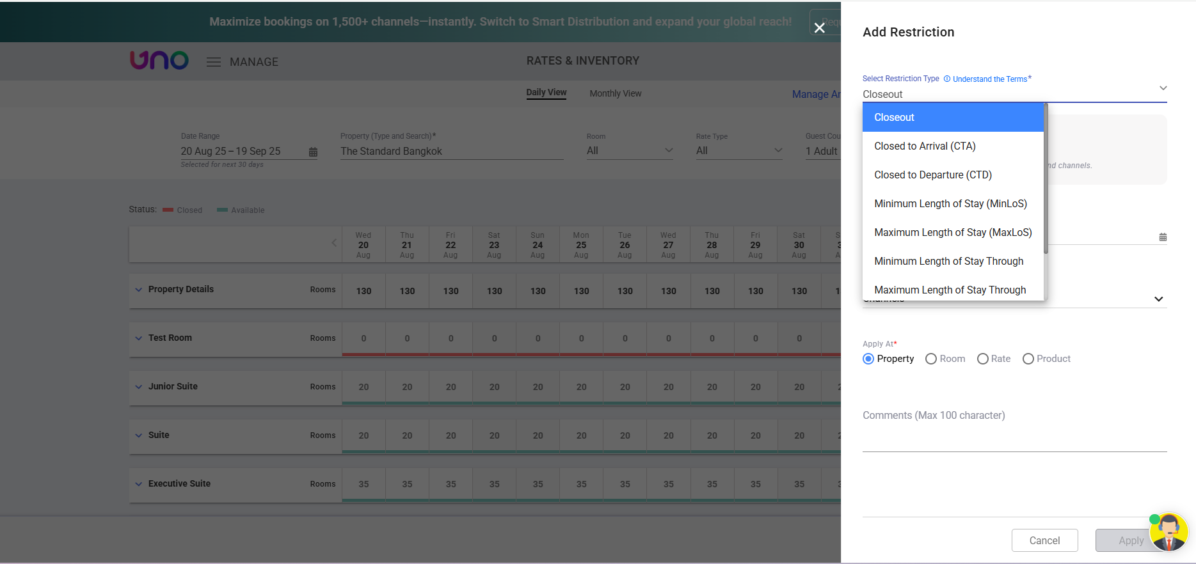Click the hamburger menu icon beside MANAGE
The image size is (1196, 564).
point(214,62)
